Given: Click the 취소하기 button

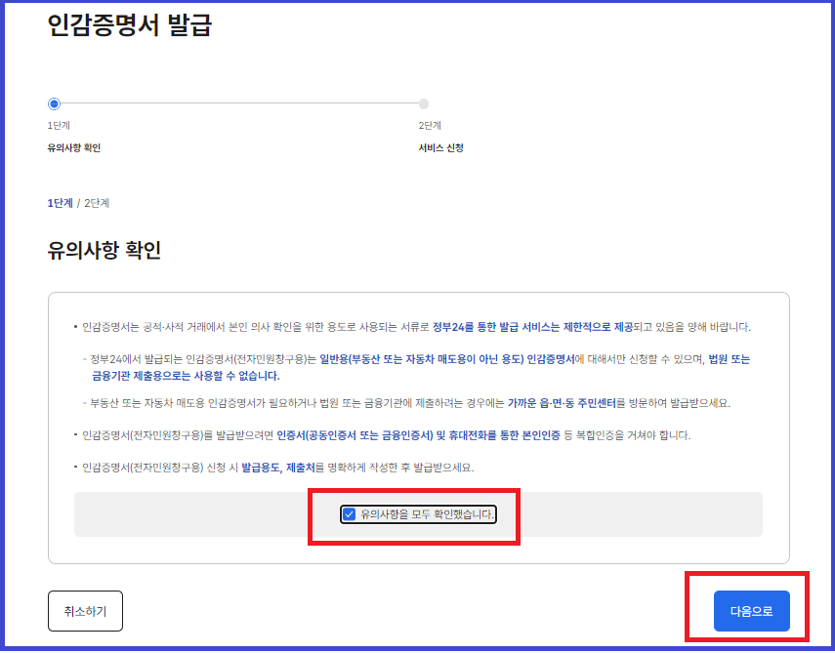Looking at the screenshot, I should pos(85,611).
